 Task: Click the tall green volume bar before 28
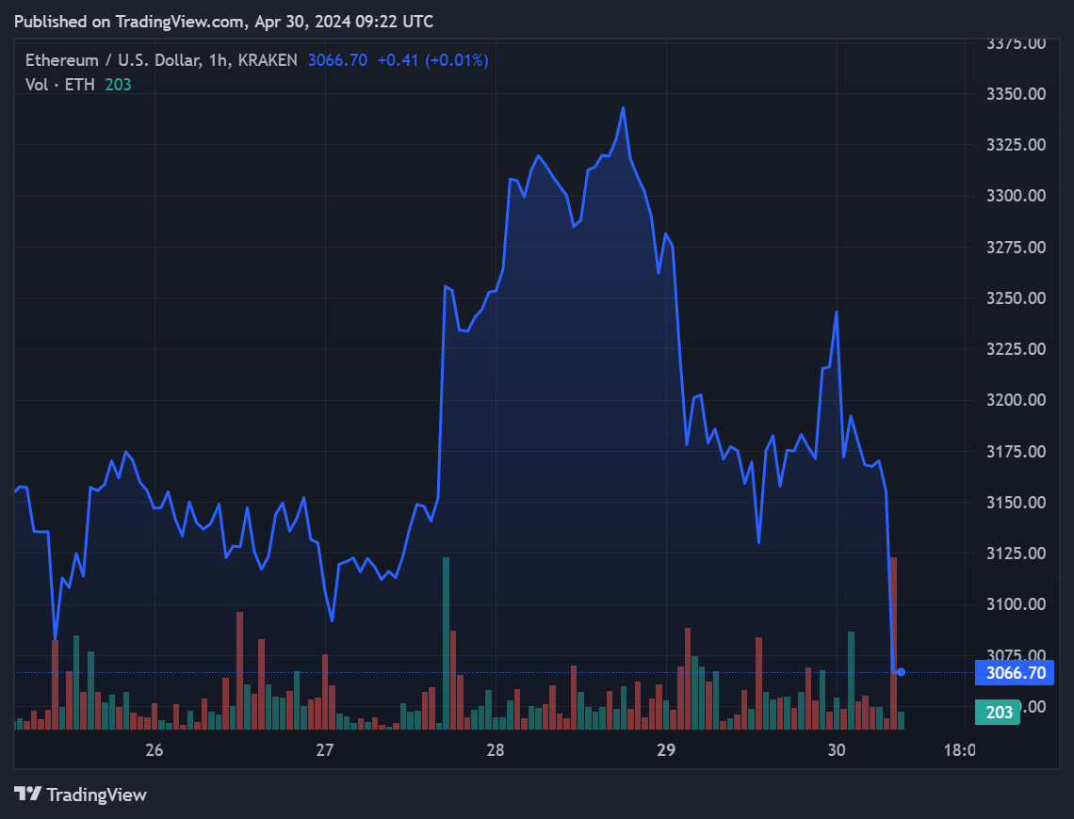pyautogui.click(x=446, y=640)
